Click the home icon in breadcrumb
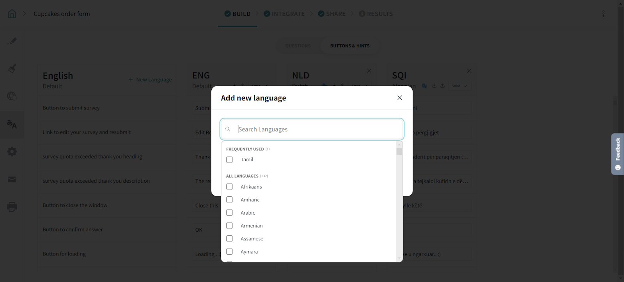Screen dimensions: 624x282 click(x=12, y=14)
